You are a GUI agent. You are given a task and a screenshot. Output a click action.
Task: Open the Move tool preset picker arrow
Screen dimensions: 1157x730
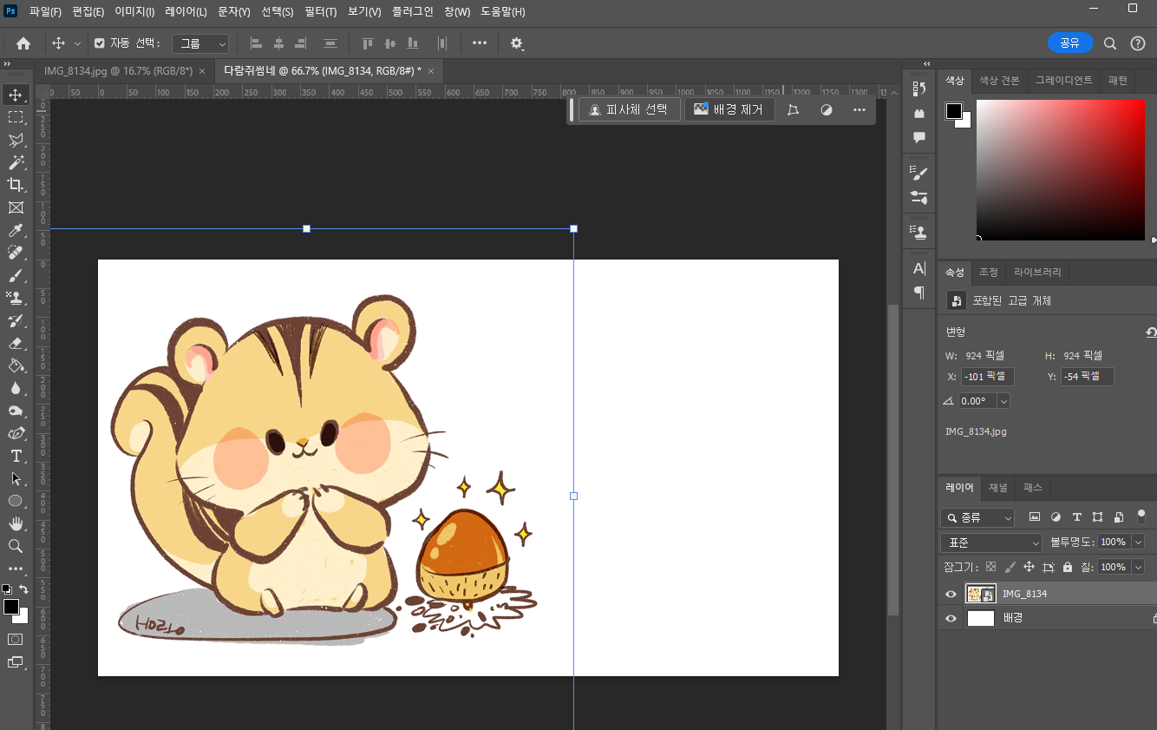[x=77, y=43]
